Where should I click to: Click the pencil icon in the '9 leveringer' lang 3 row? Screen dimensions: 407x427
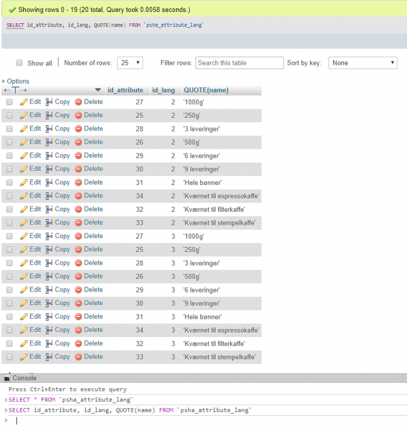[24, 303]
